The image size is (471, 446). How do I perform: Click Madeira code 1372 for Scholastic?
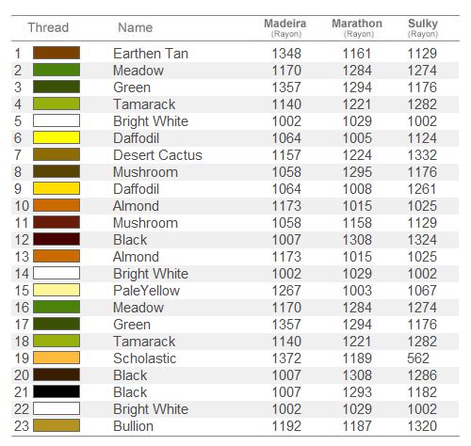[286, 358]
